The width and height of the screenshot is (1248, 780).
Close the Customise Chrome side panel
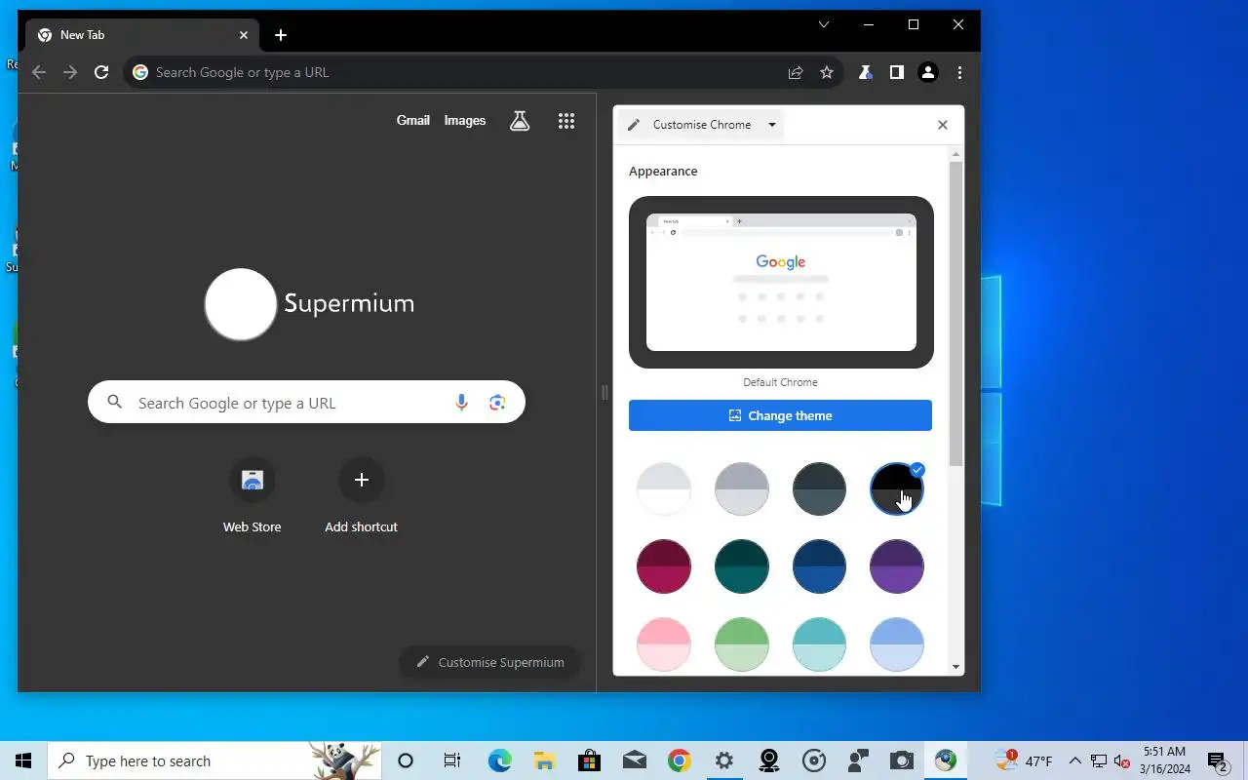pyautogui.click(x=942, y=125)
